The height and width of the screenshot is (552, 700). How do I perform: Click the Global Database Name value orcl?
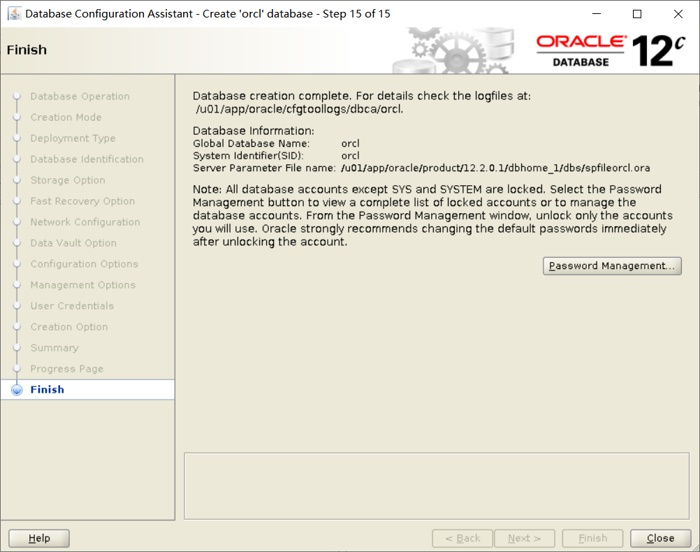point(351,144)
